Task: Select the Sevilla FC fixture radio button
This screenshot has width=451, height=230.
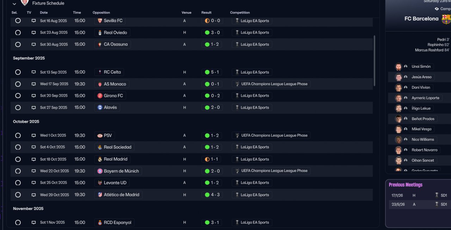Action: tap(18, 21)
